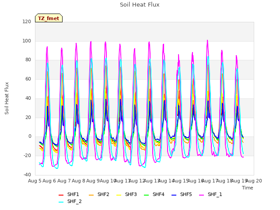Click the Aug 18 x-axis label
280x210 pixels.
(x=224, y=181)
